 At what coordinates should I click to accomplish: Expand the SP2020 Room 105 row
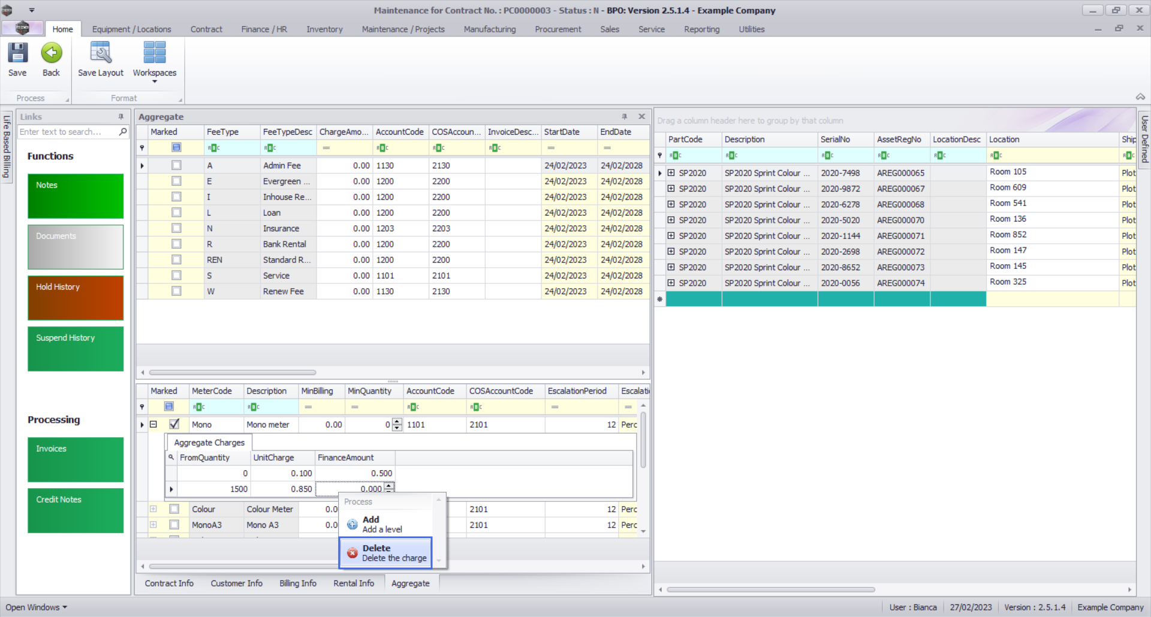(671, 173)
